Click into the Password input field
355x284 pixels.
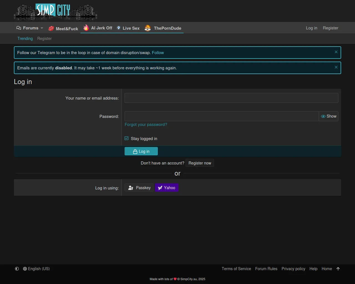click(221, 116)
